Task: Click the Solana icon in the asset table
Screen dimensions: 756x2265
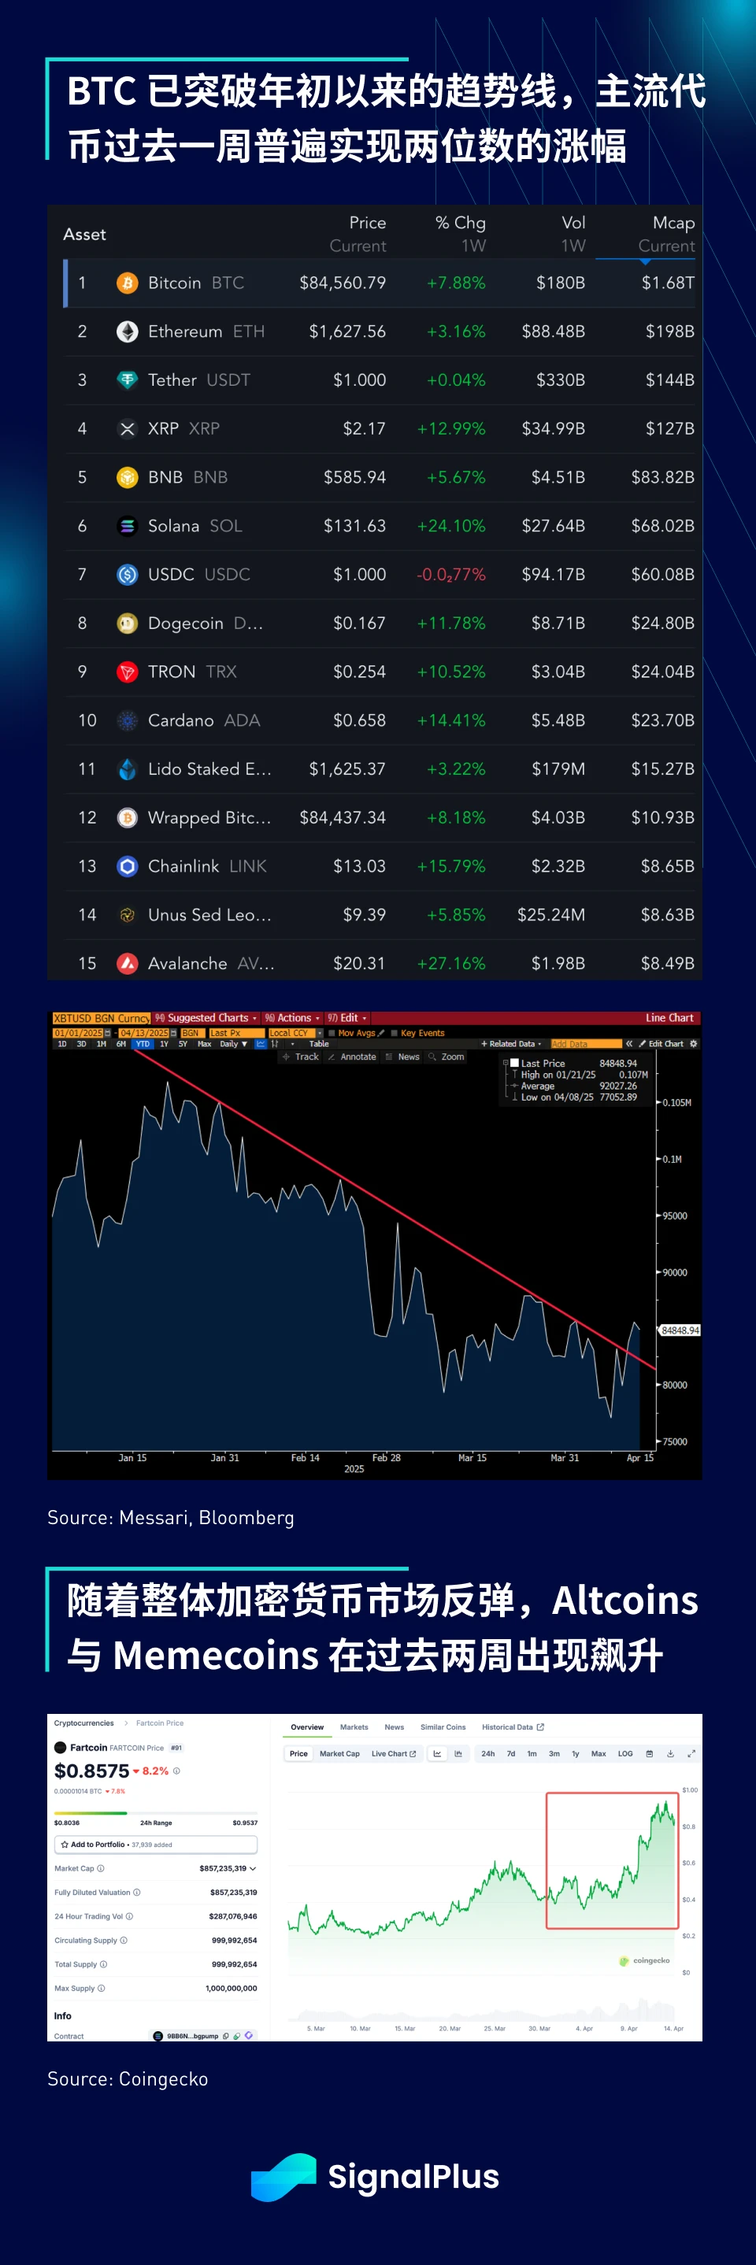Action: pyautogui.click(x=128, y=526)
